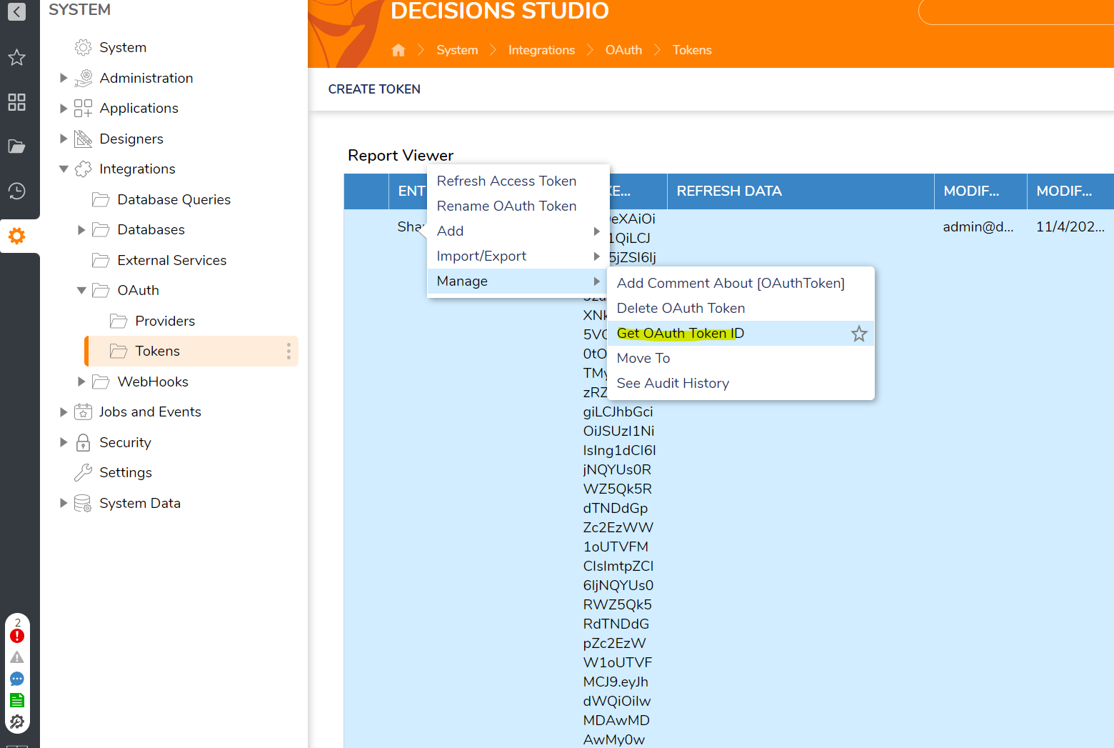Open the Import/Export submenu
This screenshot has width=1114, height=748.
518,256
